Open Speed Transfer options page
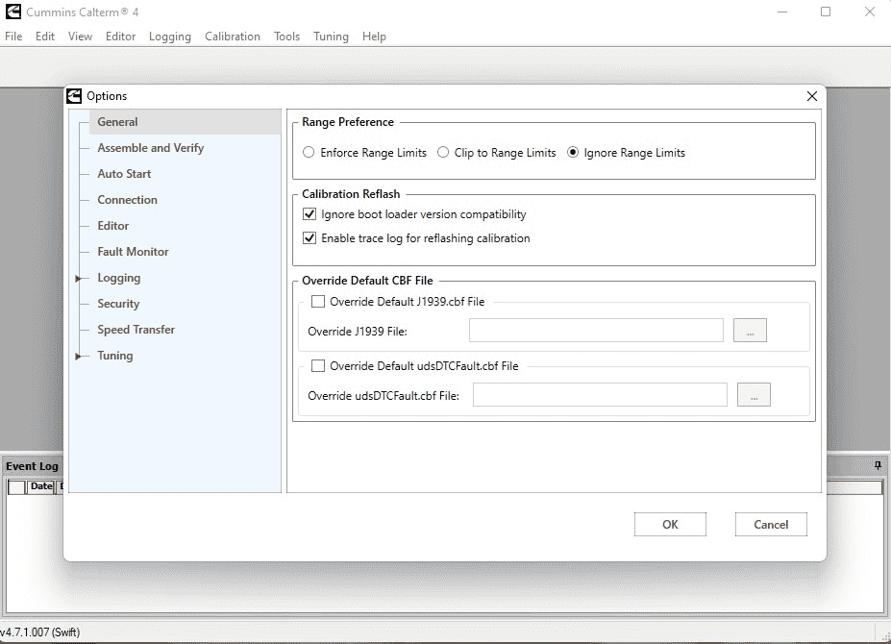This screenshot has width=891, height=644. click(136, 330)
